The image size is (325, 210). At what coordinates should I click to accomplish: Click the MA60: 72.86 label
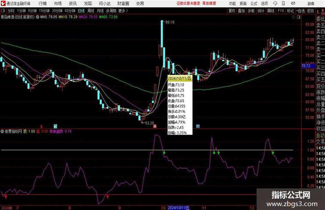[x=108, y=17]
